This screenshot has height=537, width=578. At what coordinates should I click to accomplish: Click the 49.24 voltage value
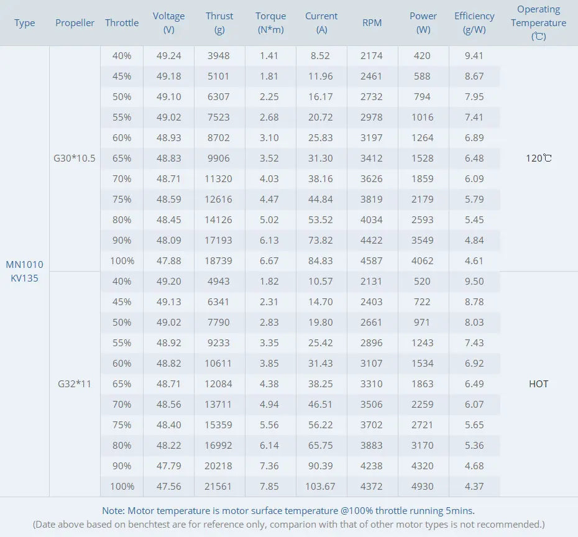pos(168,56)
